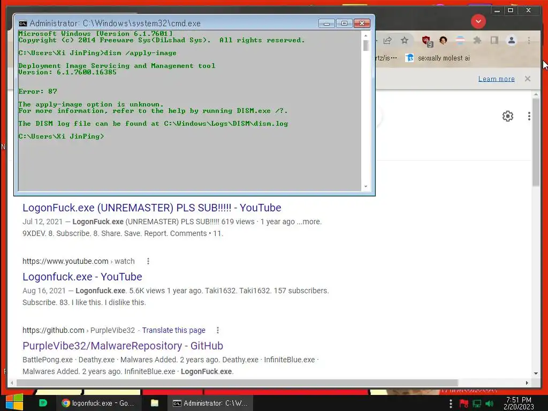Open File Explorer from the taskbar
Viewport: 548px width, 411px height.
[x=155, y=403]
